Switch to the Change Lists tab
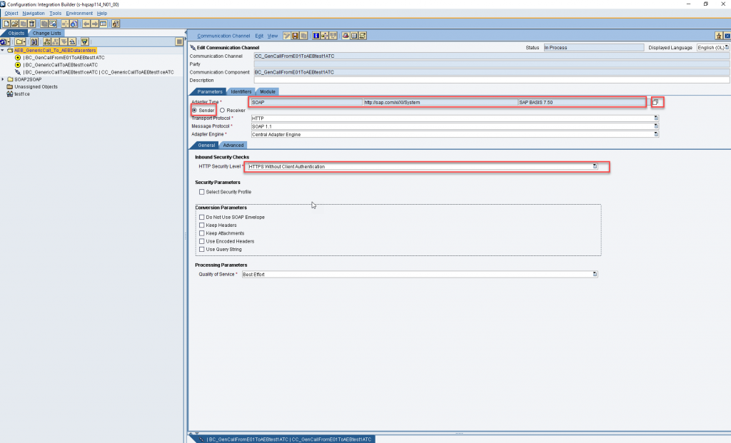Screen dimensions: 731x443 coord(46,33)
